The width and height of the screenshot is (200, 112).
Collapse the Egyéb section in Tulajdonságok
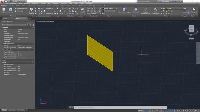33,63
